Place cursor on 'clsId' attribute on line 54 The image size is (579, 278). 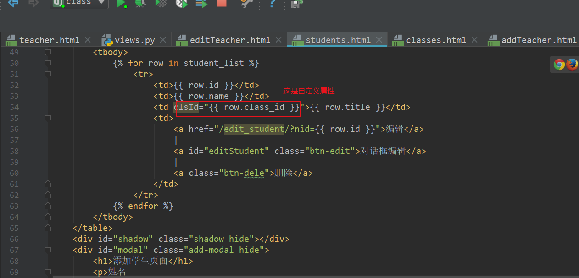pyautogui.click(x=186, y=107)
